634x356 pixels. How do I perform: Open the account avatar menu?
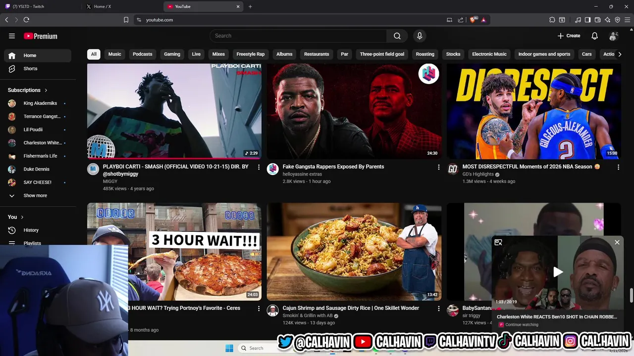[614, 36]
